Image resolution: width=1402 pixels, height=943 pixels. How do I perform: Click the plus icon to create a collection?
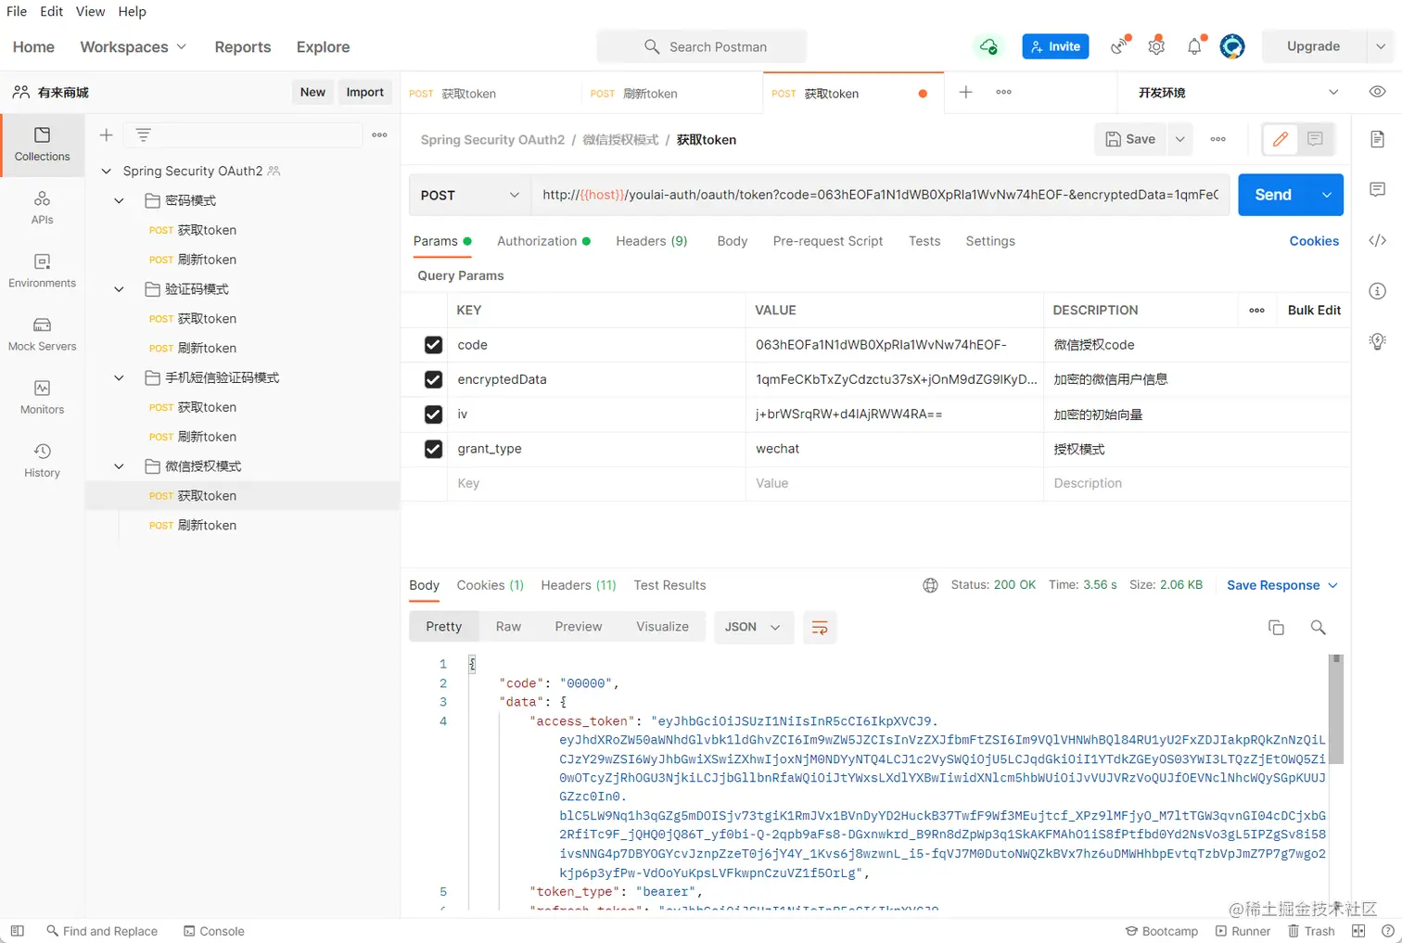point(107,135)
